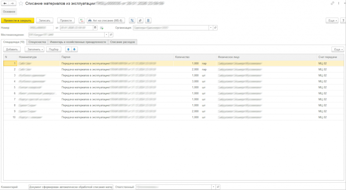Select quantity 1,000 пар in row 1
The image size is (346, 190).
195,63
